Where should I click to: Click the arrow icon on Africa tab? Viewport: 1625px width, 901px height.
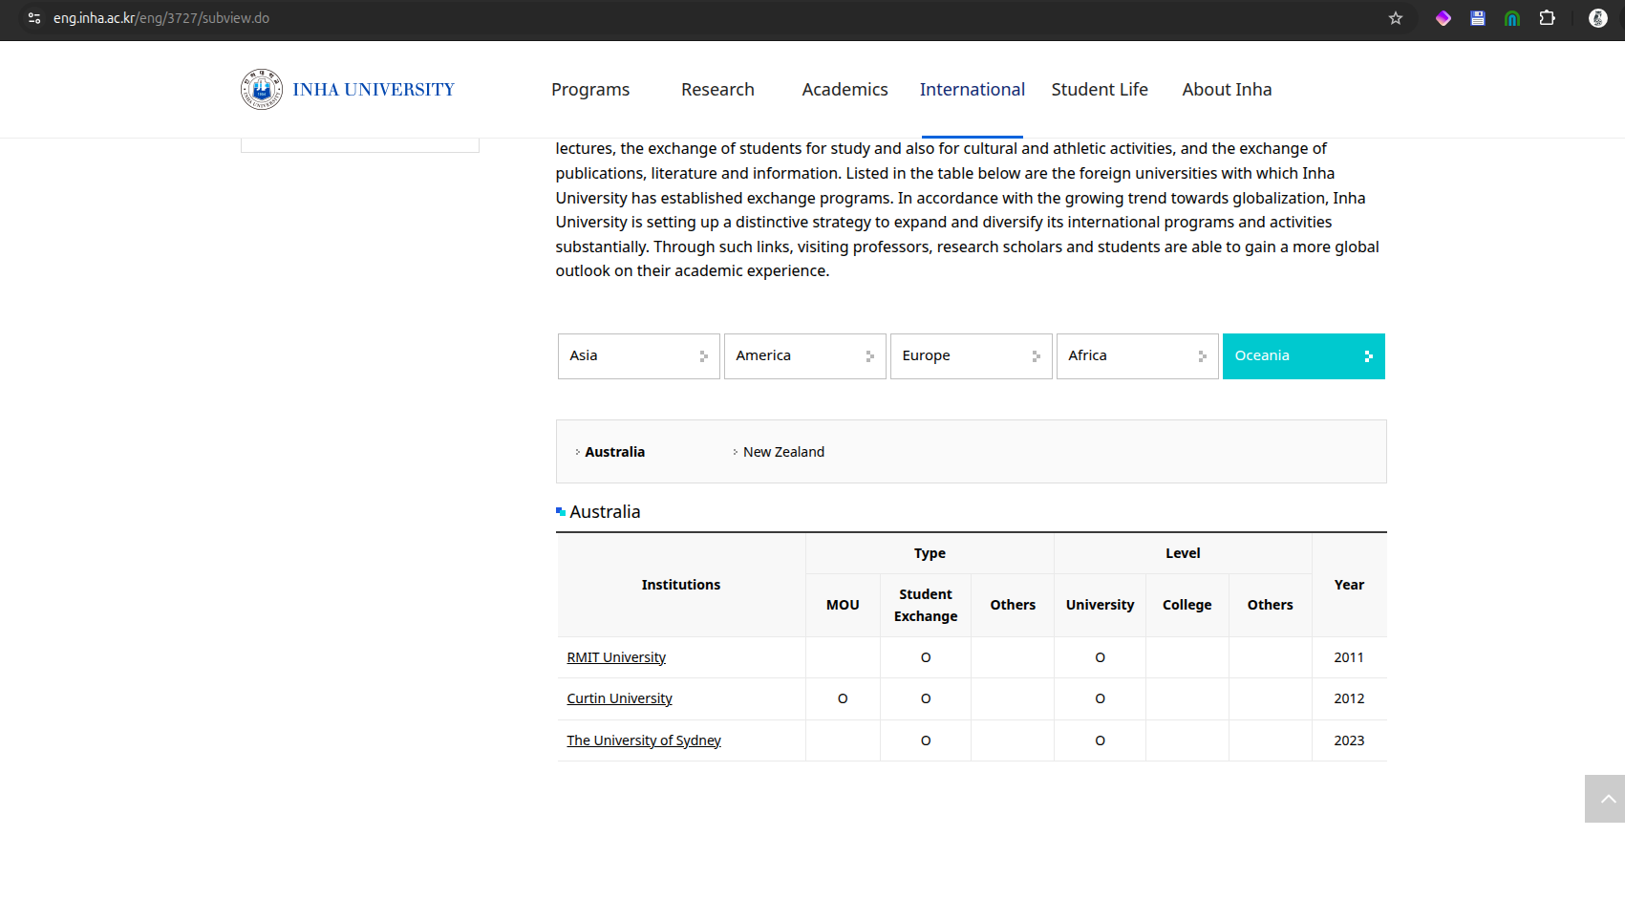coord(1202,356)
